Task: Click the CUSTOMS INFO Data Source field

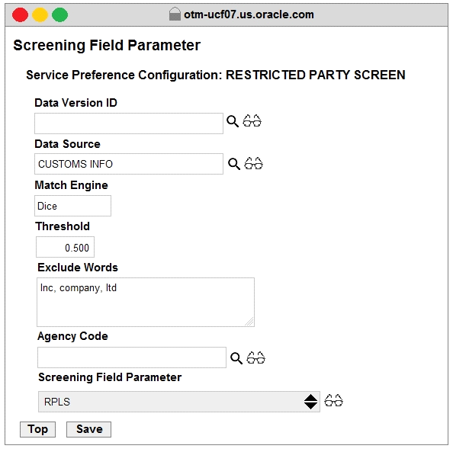Action: tap(129, 164)
